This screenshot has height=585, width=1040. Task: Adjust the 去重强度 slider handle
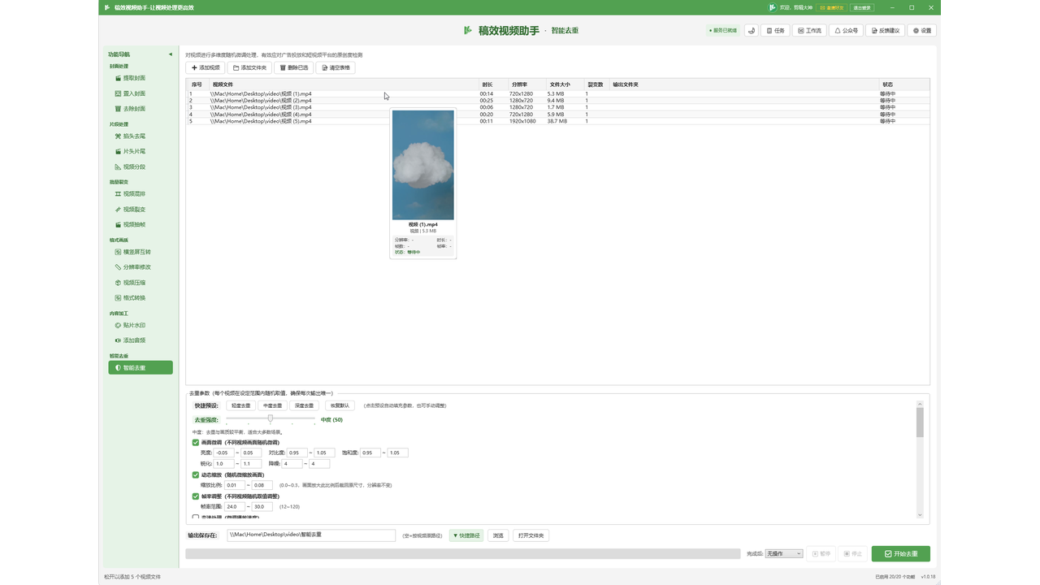[x=271, y=418]
